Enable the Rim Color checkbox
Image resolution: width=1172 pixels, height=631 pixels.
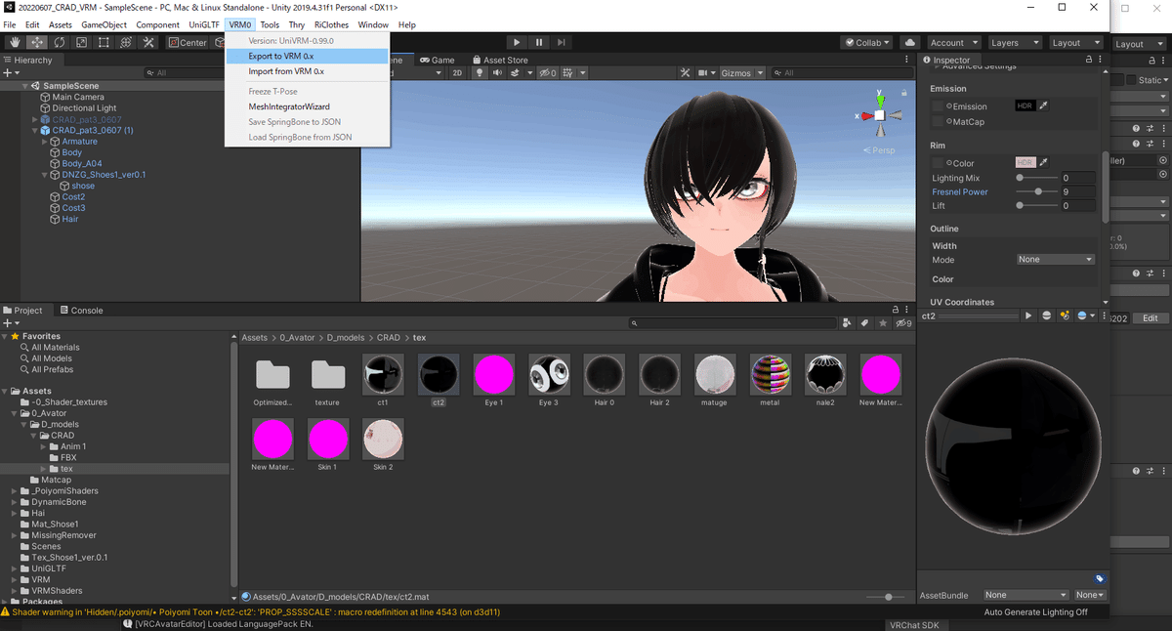click(938, 162)
